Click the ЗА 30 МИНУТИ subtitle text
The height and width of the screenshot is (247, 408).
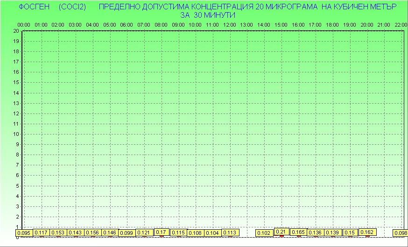(x=207, y=14)
